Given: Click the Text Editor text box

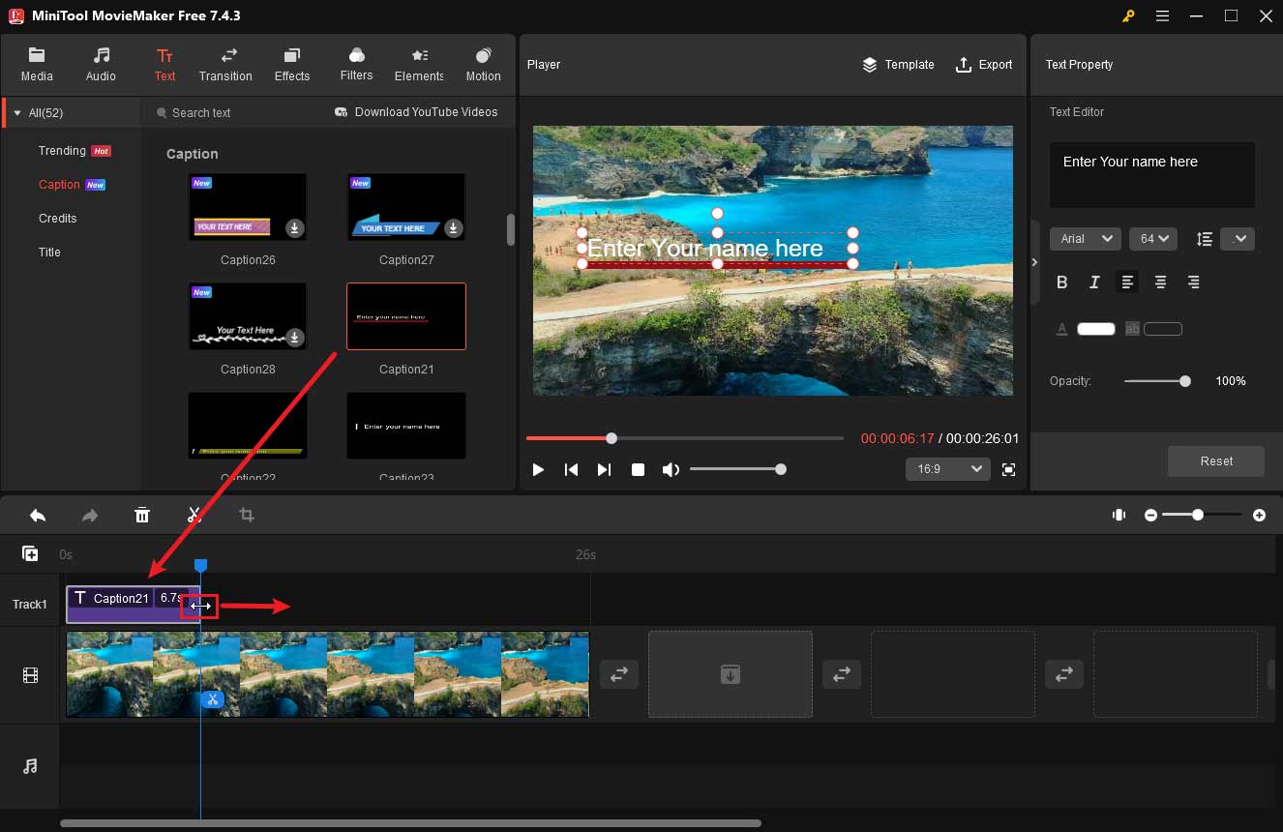Looking at the screenshot, I should coord(1152,175).
